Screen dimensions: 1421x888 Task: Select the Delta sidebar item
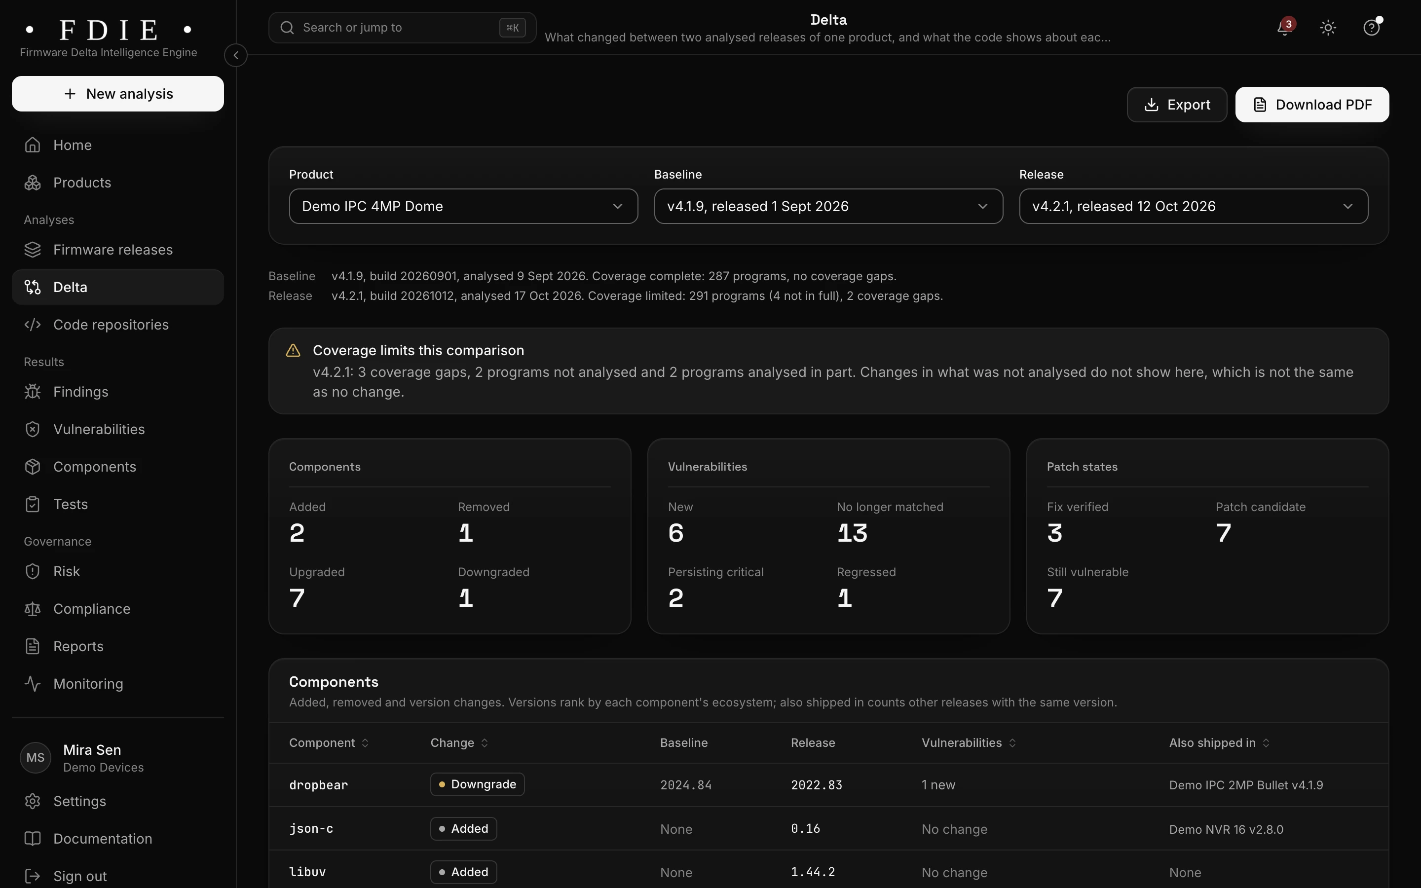[118, 287]
